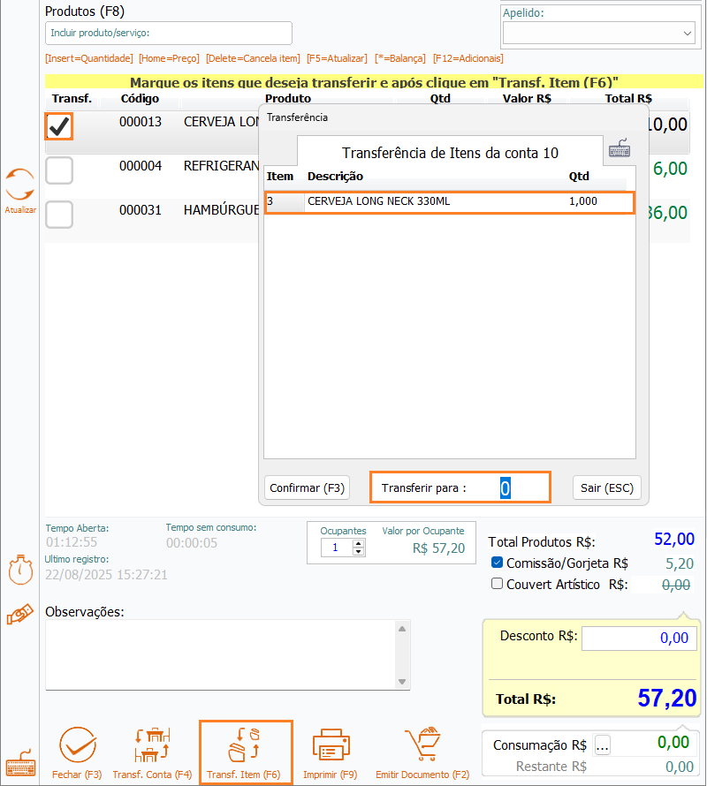Click the stopwatch timer icon in sidebar

(x=19, y=570)
